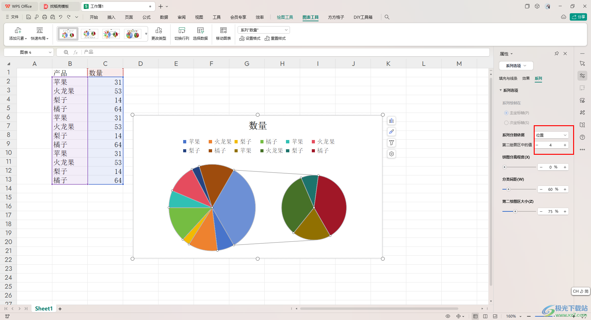Select the second chart style thumbnail
Screen dimensions: 591x320
point(90,34)
